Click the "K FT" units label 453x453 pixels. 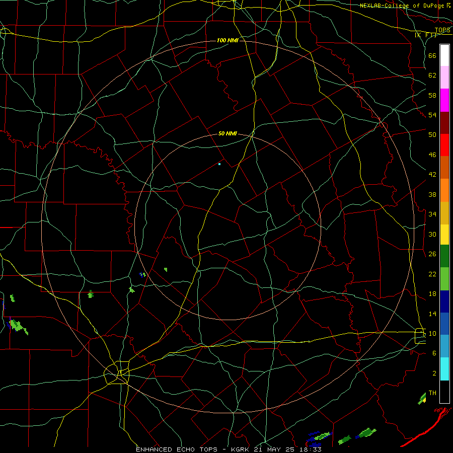(426, 35)
